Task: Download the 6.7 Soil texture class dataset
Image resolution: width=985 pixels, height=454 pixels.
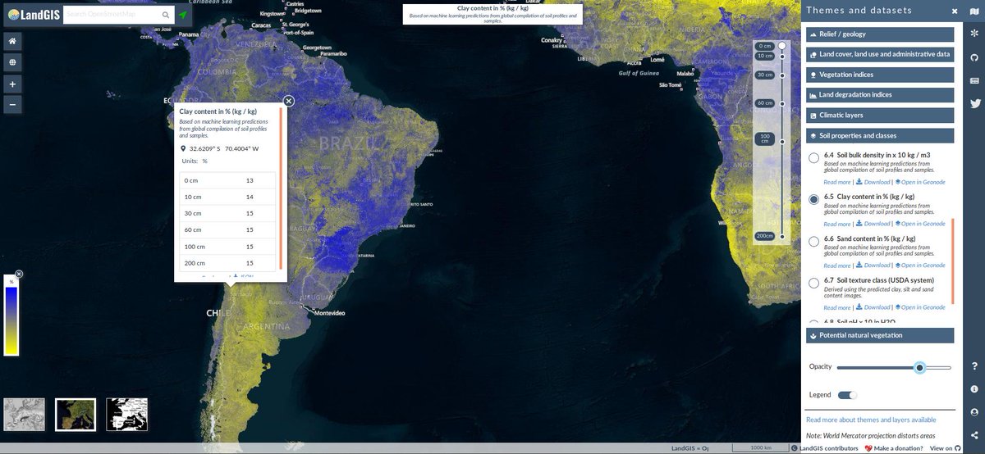Action: click(x=873, y=307)
